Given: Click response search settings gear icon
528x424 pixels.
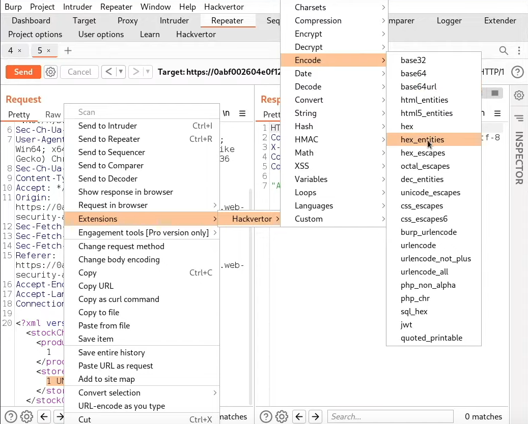Looking at the screenshot, I should 281,417.
